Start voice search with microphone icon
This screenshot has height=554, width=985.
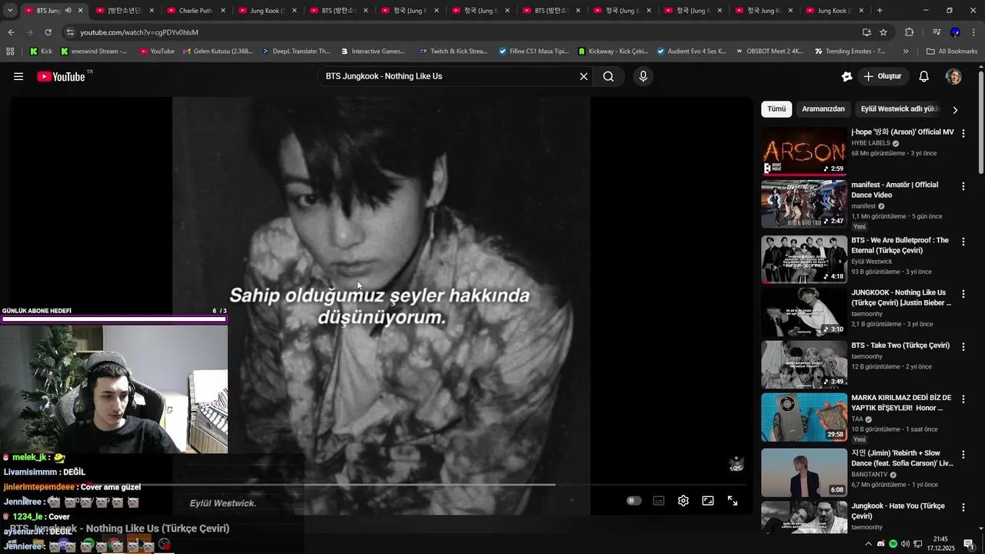point(643,76)
